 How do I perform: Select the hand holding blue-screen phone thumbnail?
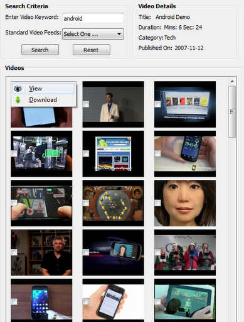[41, 118]
